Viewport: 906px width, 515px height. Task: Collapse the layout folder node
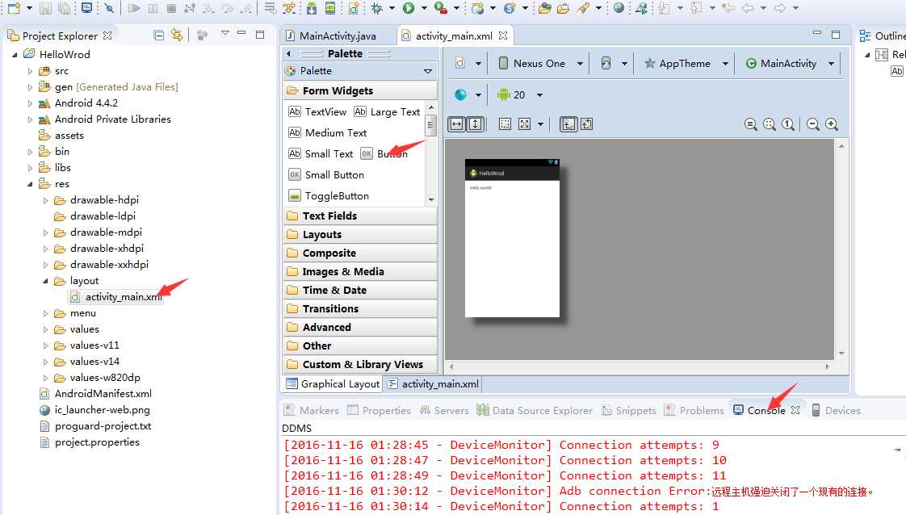(x=45, y=281)
